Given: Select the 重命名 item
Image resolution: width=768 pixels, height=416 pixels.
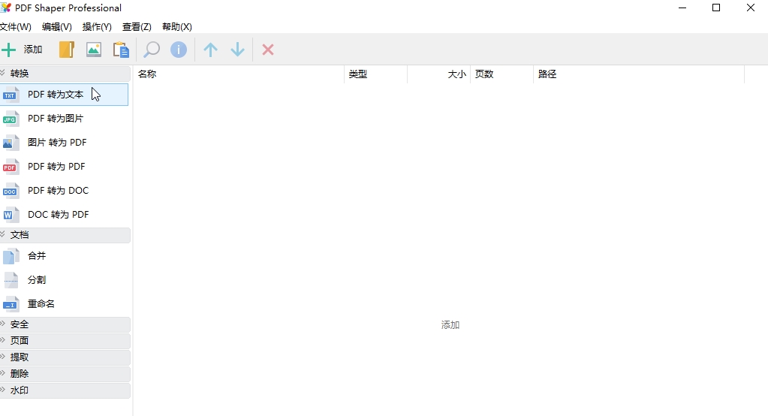Looking at the screenshot, I should pyautogui.click(x=64, y=304).
